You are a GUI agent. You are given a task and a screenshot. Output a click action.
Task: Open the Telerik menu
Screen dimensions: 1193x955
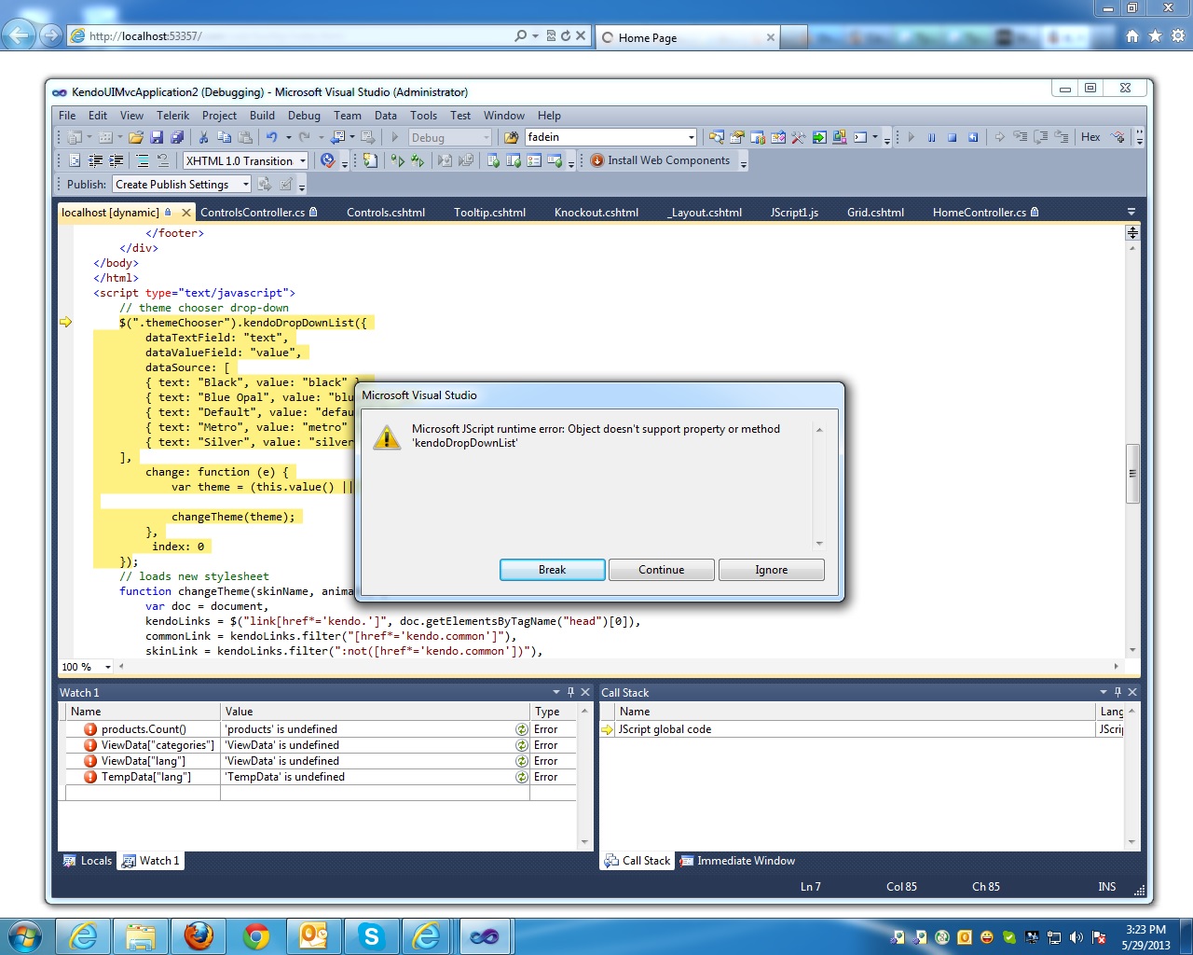[173, 116]
